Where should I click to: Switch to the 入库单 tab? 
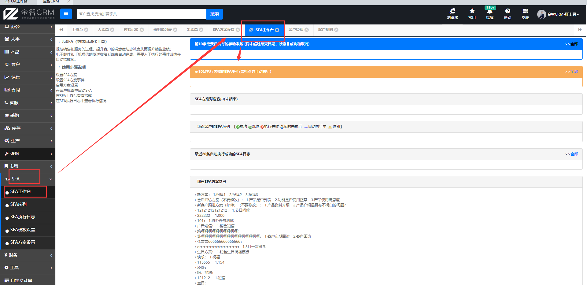[103, 30]
